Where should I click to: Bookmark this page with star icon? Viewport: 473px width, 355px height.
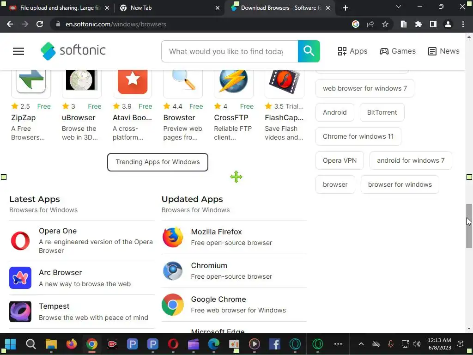[385, 24]
